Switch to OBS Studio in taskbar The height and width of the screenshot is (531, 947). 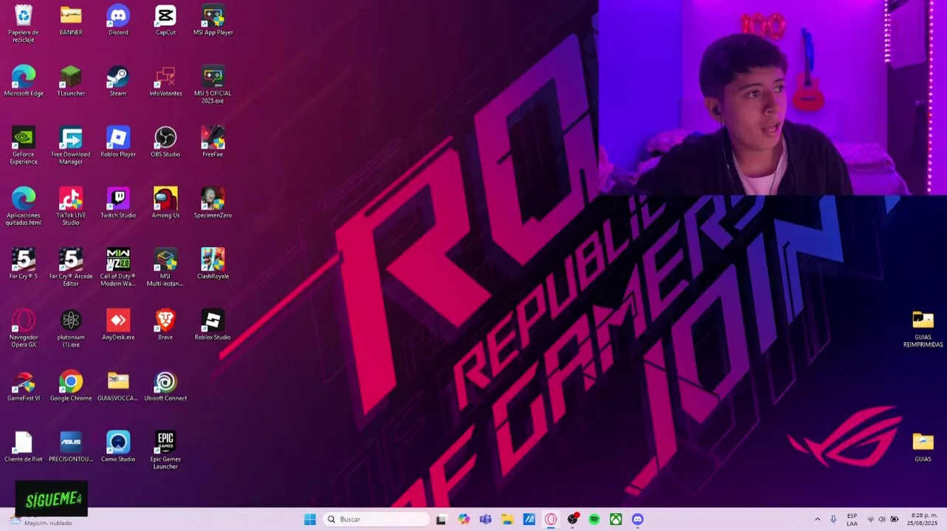click(x=573, y=519)
